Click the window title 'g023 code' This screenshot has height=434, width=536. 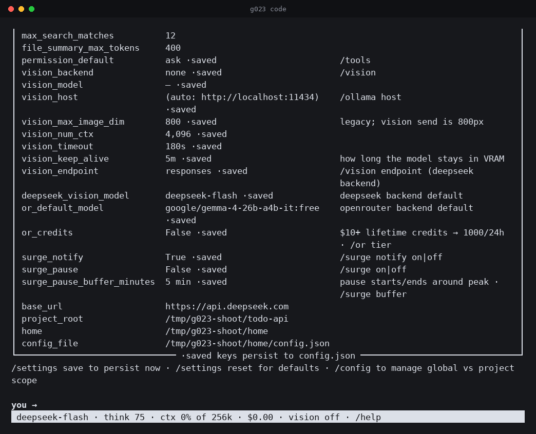pos(268,9)
